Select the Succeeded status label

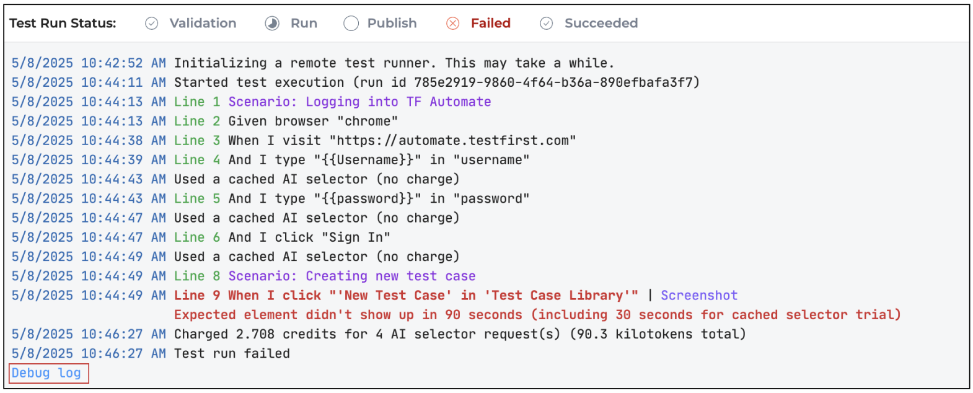(x=601, y=24)
